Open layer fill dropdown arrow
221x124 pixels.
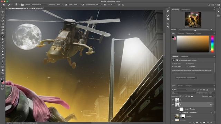[x=214, y=96]
